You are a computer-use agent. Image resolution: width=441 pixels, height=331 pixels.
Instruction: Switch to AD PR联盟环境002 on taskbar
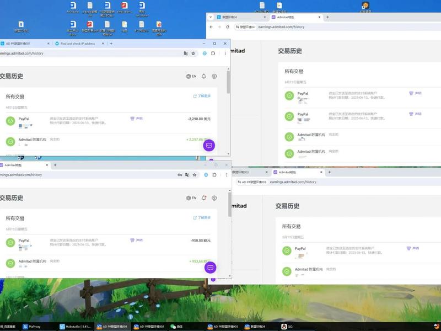(149, 327)
